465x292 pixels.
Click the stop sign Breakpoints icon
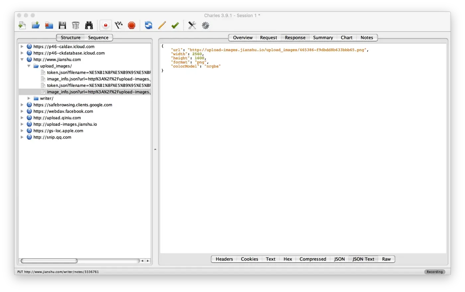pyautogui.click(x=132, y=25)
